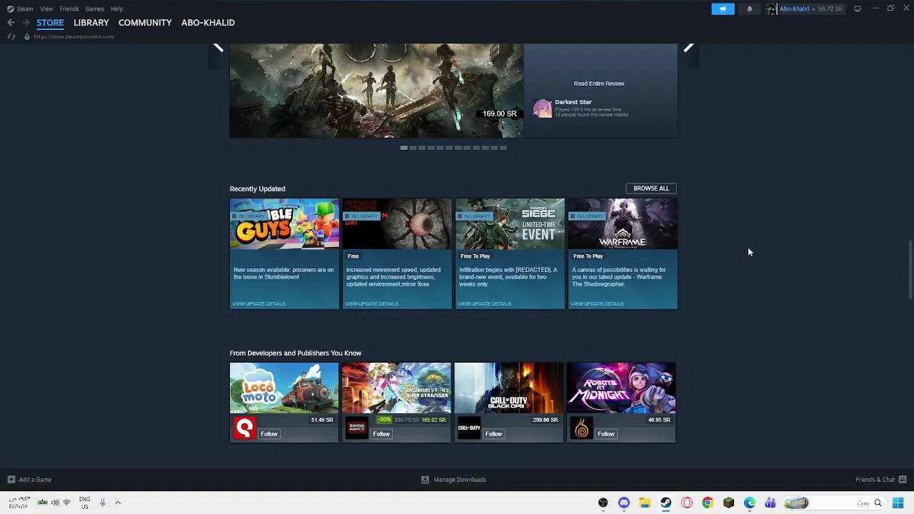The width and height of the screenshot is (914, 514).
Task: Open Friends & Chat icon
Action: pos(903,480)
